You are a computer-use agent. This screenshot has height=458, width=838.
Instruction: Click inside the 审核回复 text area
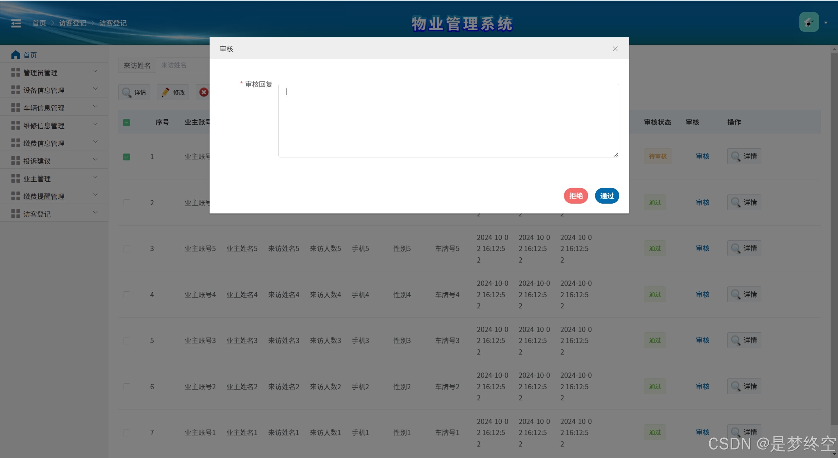tap(448, 120)
